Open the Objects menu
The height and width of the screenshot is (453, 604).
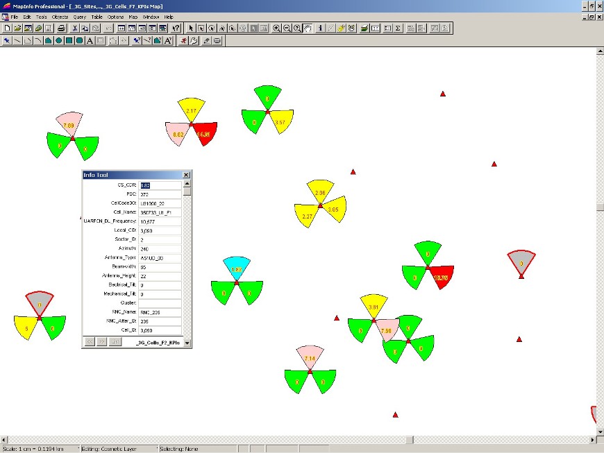pos(60,17)
